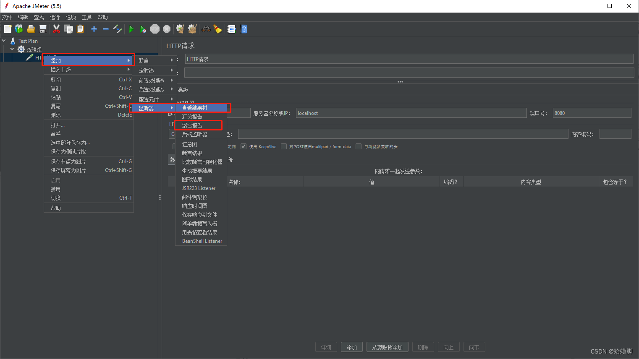Collapse the Test Plan tree node
Screen dimensions: 639x359
pyautogui.click(x=4, y=41)
